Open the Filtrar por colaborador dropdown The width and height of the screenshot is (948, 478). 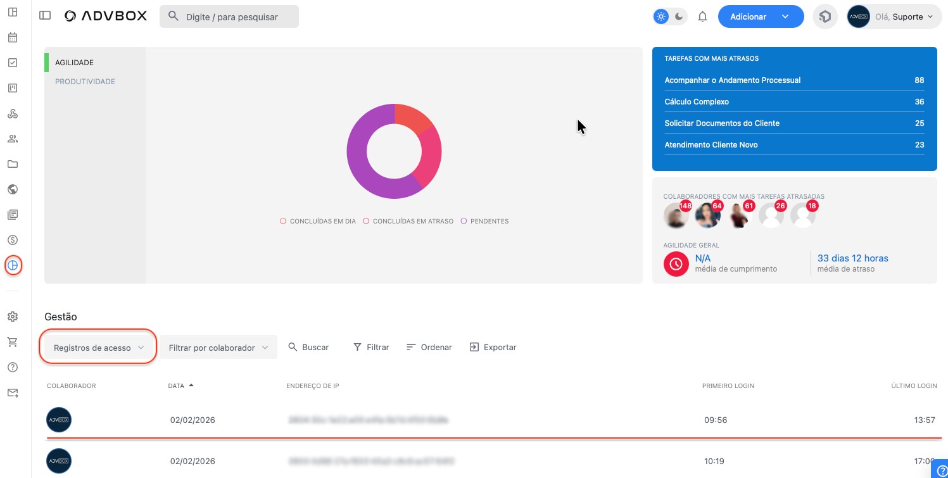pyautogui.click(x=218, y=348)
